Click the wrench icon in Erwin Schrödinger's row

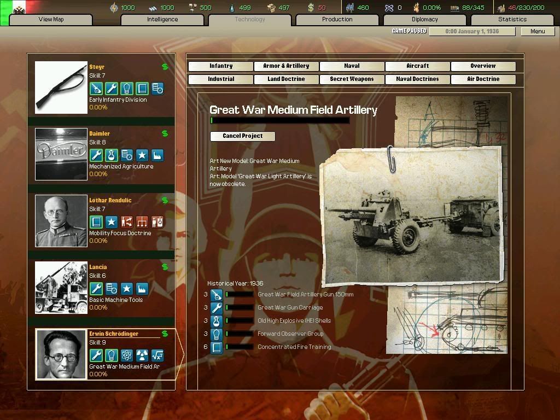pos(96,355)
